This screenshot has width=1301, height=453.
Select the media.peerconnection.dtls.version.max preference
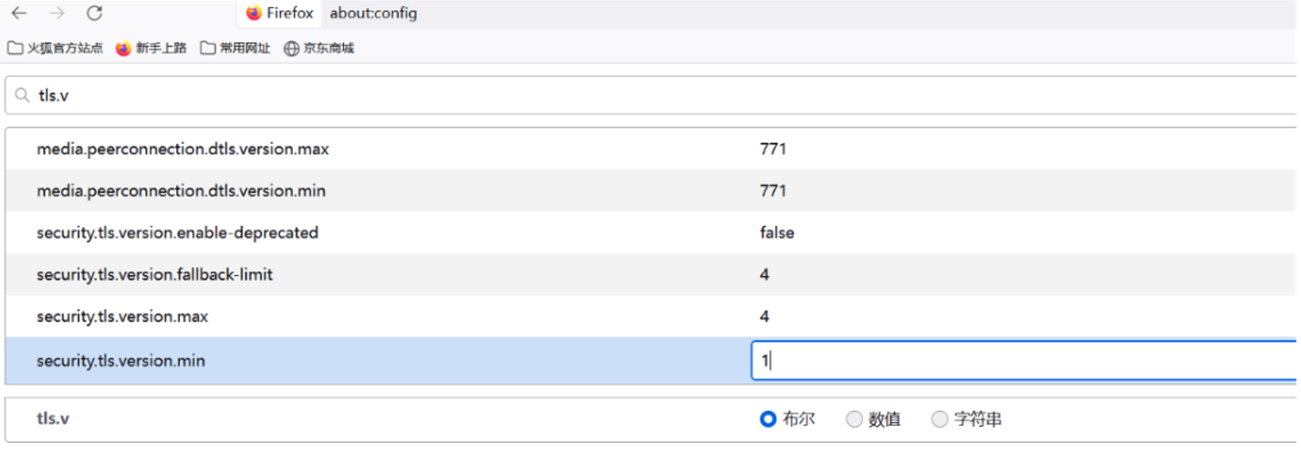pos(182,149)
